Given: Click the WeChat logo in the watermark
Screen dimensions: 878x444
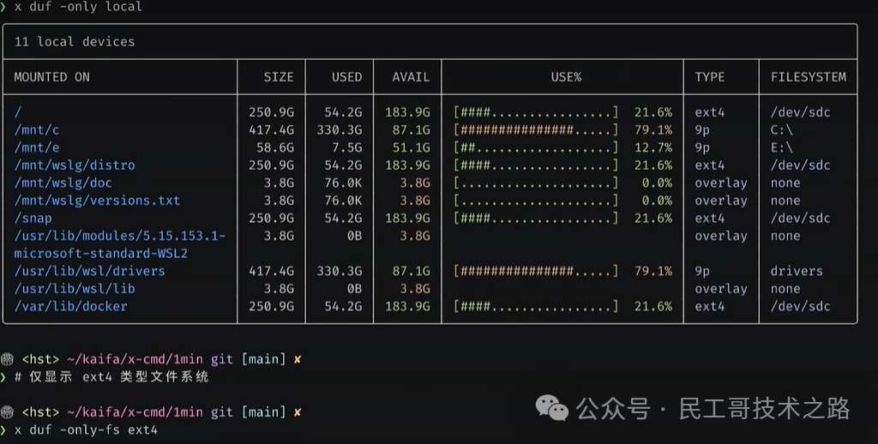Looking at the screenshot, I should [552, 408].
